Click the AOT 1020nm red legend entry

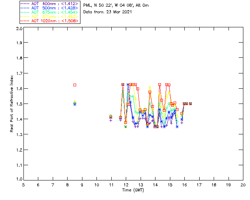click(x=49, y=21)
